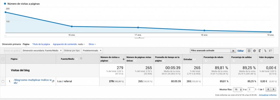Clear the advanced filter with X
The image size is (280, 100).
(233, 51)
